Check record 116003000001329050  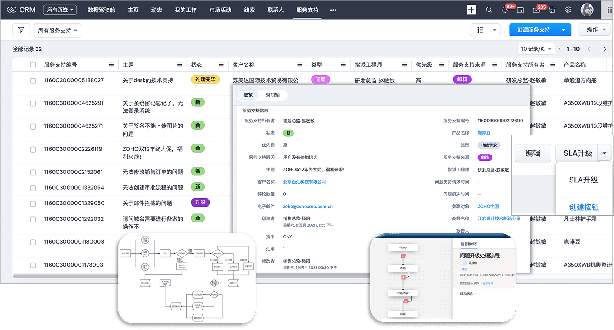[33, 203]
